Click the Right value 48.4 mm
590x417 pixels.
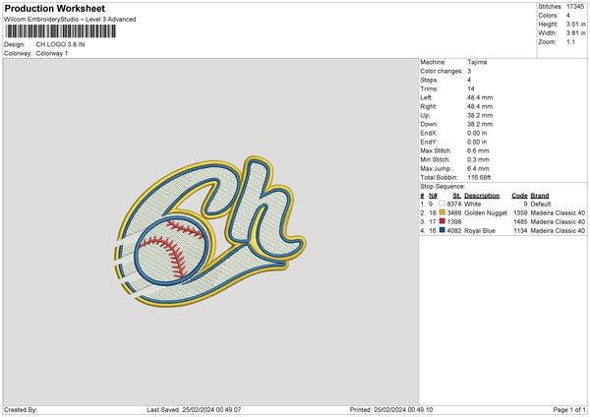(480, 106)
